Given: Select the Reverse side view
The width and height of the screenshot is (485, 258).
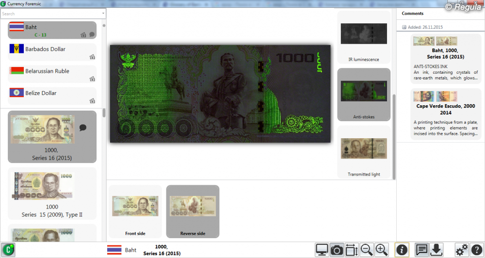Looking at the screenshot, I should [193, 211].
